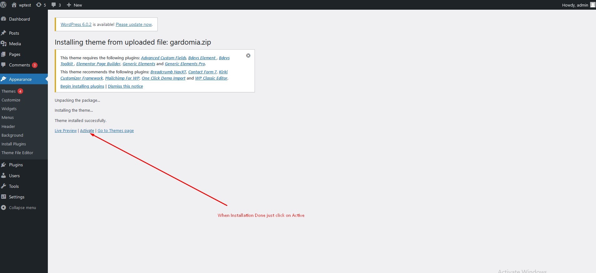This screenshot has width=596, height=273.
Task: Open the Plugins menu
Action: 24,165
